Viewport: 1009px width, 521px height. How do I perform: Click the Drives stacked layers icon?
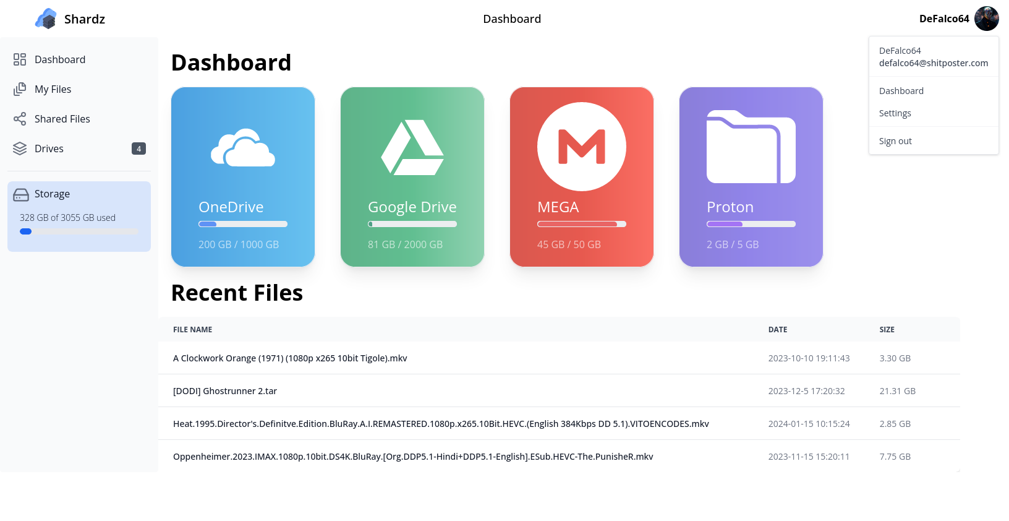(x=20, y=149)
